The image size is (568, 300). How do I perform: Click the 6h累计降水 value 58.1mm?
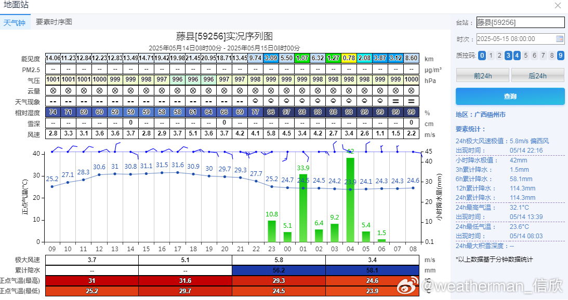(x=521, y=179)
